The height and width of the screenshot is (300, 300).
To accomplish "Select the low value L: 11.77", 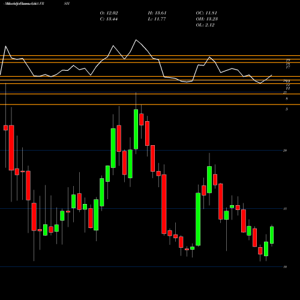I will (157, 19).
